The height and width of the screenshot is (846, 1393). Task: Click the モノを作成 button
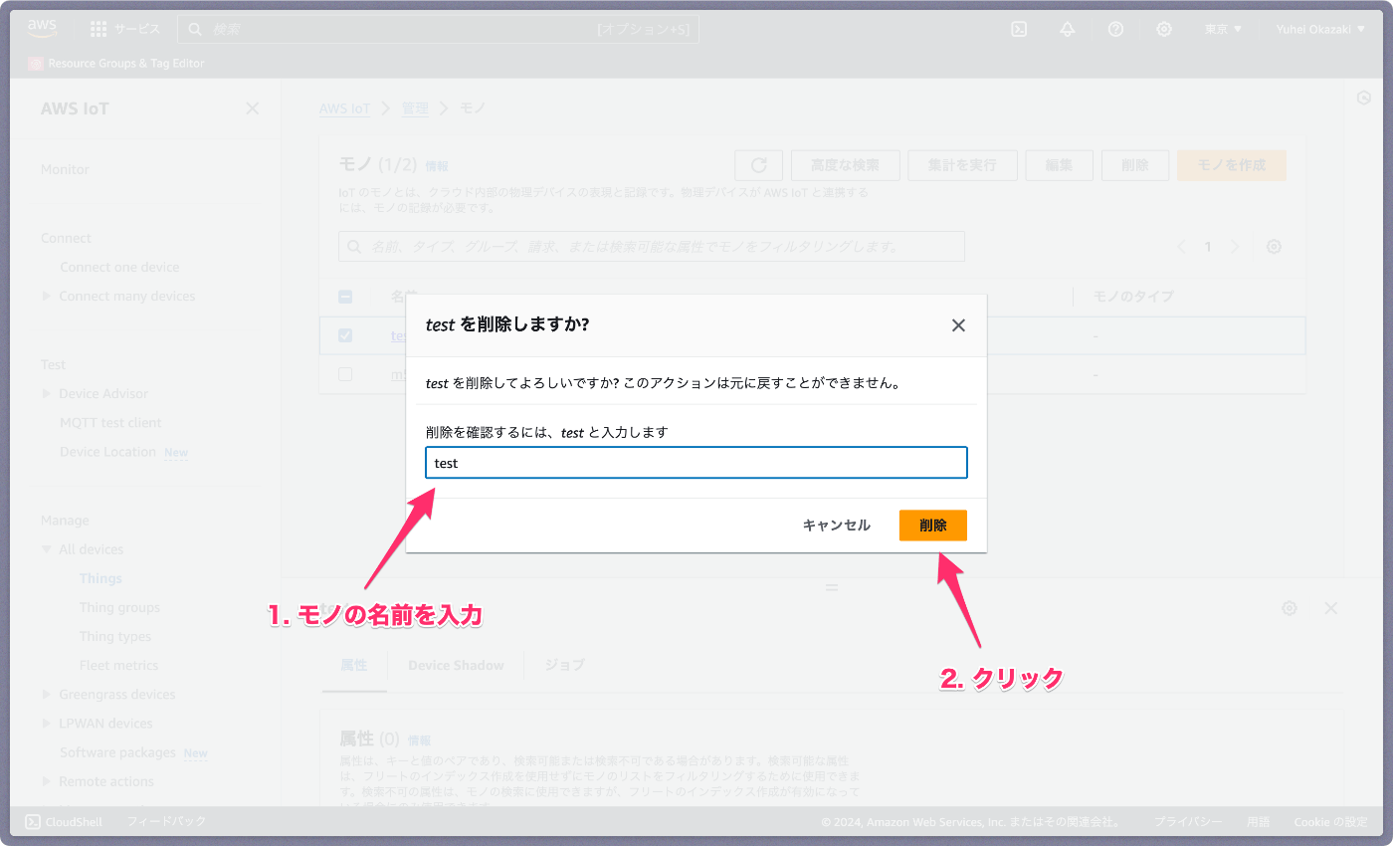1232,165
